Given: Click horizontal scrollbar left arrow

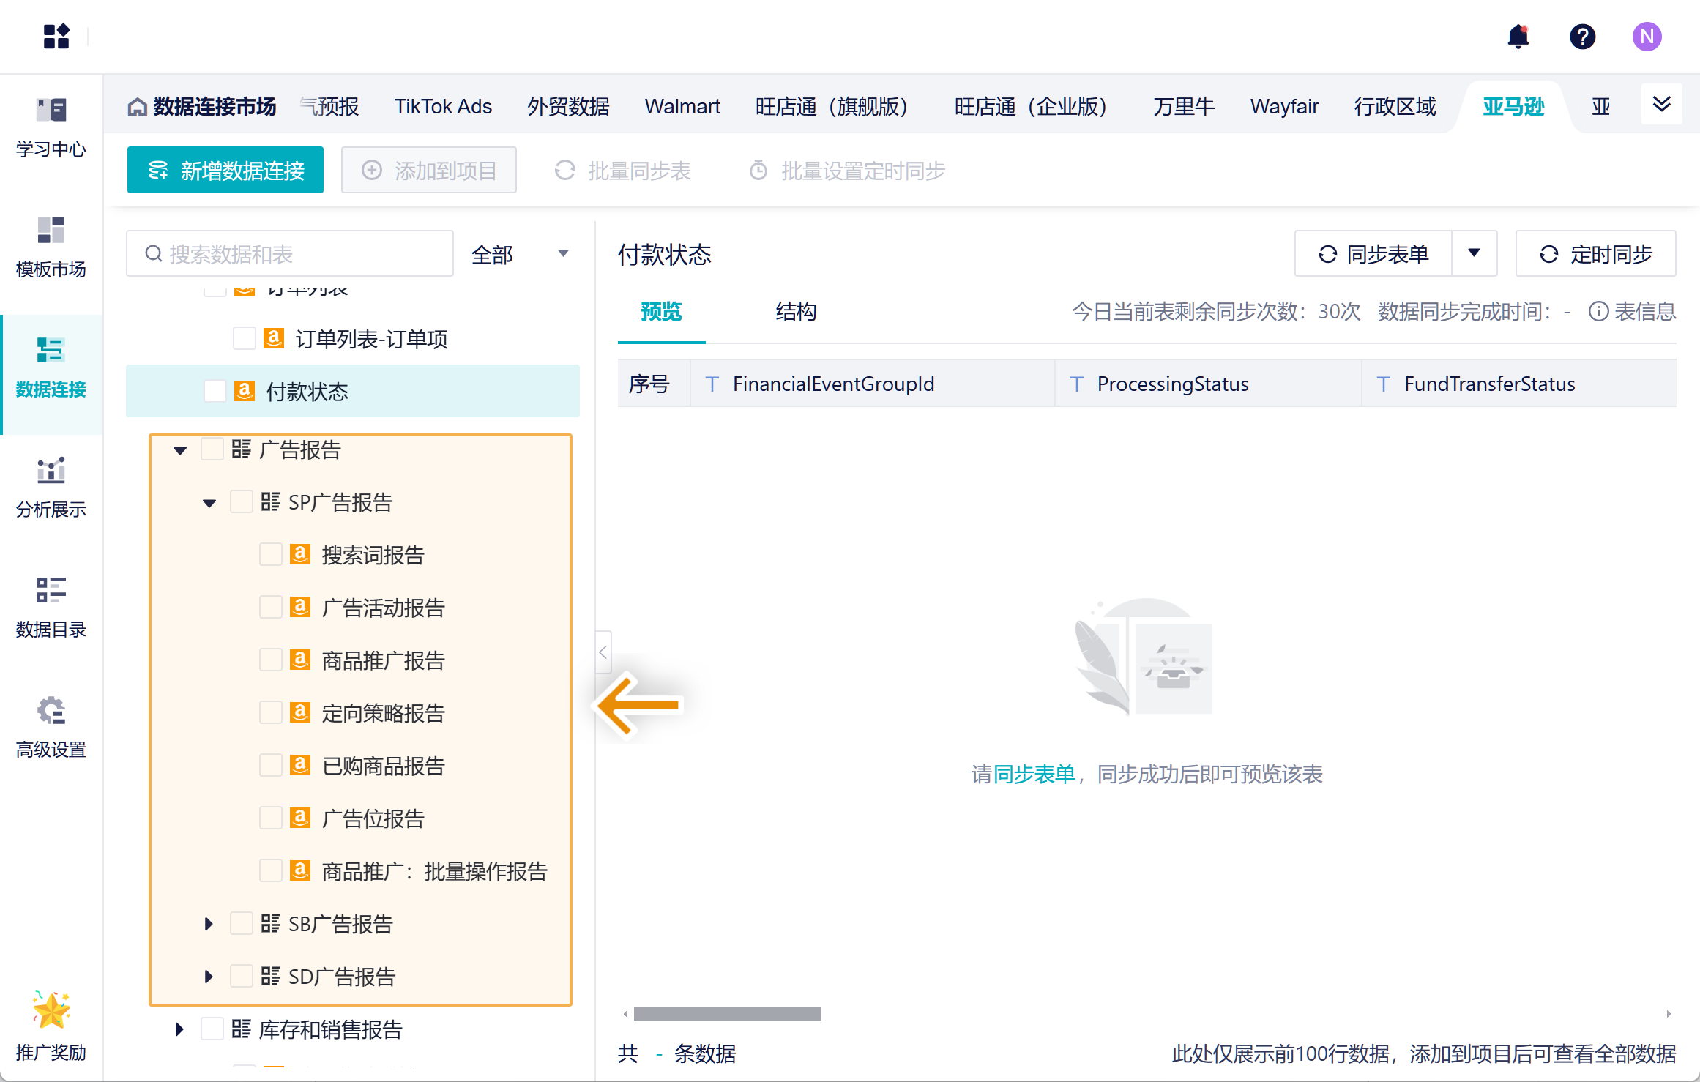Looking at the screenshot, I should tap(625, 1014).
